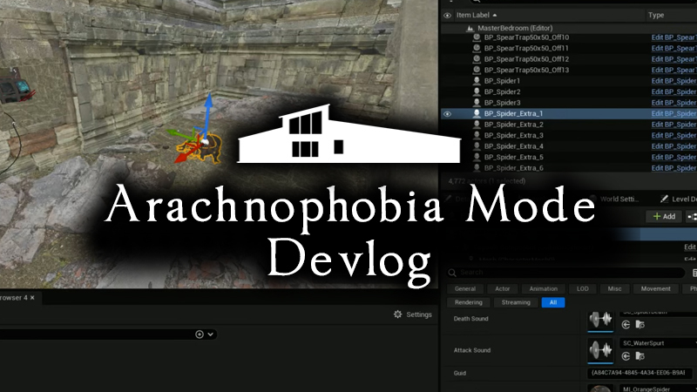Screen dimensions: 697x392
Task: Switch to the World Settings tab
Action: (615, 199)
